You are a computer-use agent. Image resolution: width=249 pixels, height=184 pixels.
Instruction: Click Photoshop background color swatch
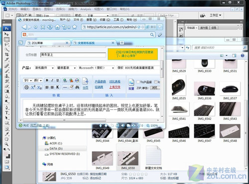click(8, 156)
